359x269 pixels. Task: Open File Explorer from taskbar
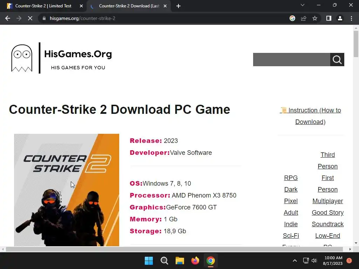click(180, 261)
